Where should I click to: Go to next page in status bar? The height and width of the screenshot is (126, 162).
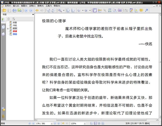coord(55,123)
